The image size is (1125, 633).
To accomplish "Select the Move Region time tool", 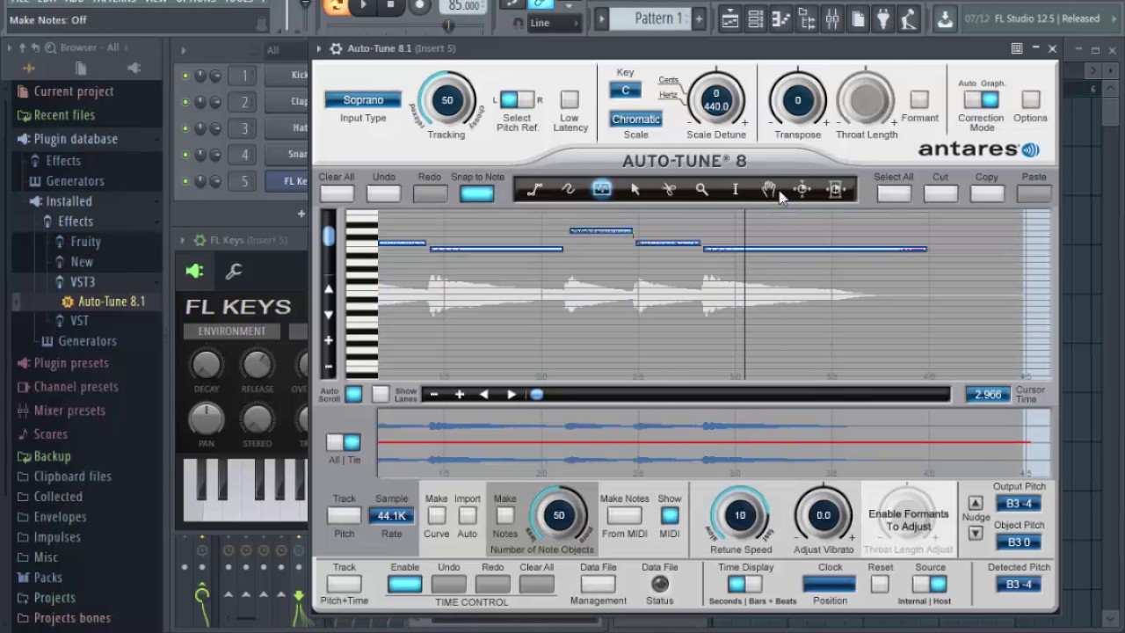I will (835, 189).
